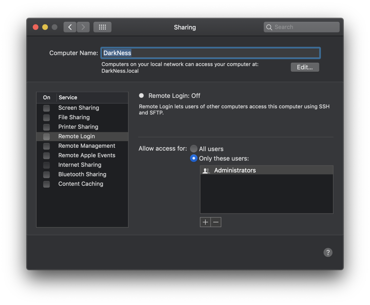Open the help question mark button
Screen dimensions: 370x305
[x=328, y=253]
